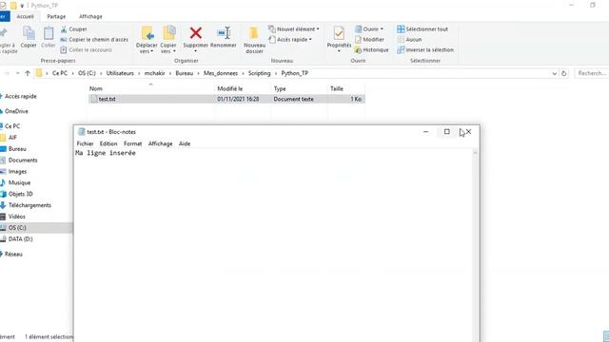
Task: Maximize the Bloc-notes window
Action: 447,132
